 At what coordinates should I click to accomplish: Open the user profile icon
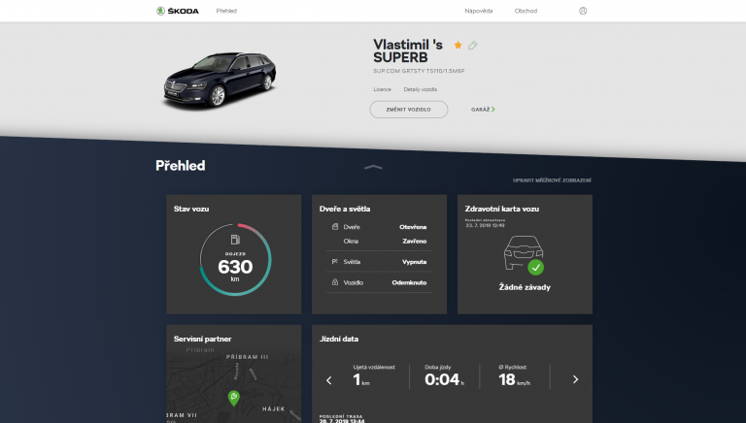click(x=583, y=11)
